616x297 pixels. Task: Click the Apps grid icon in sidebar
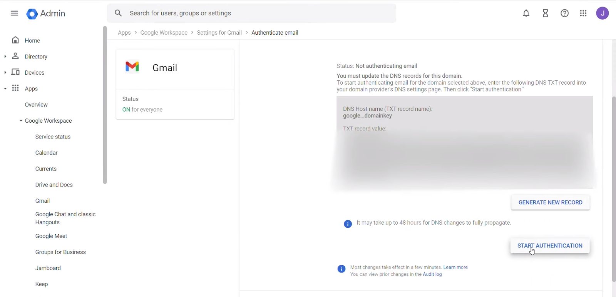coord(15,88)
